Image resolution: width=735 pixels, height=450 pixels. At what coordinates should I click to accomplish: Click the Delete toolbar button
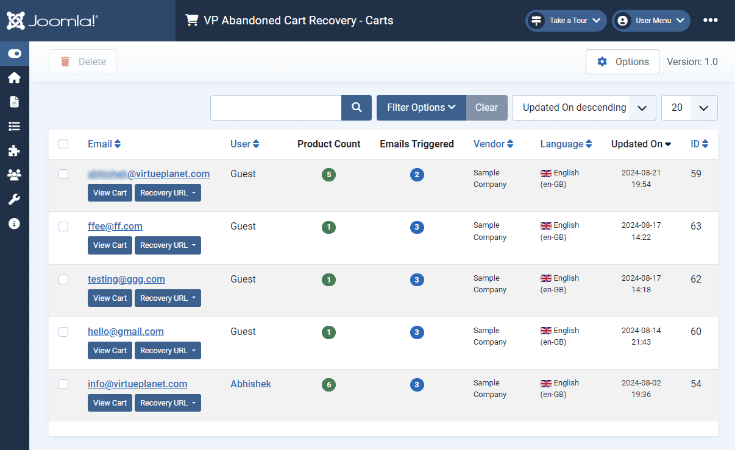tap(82, 62)
